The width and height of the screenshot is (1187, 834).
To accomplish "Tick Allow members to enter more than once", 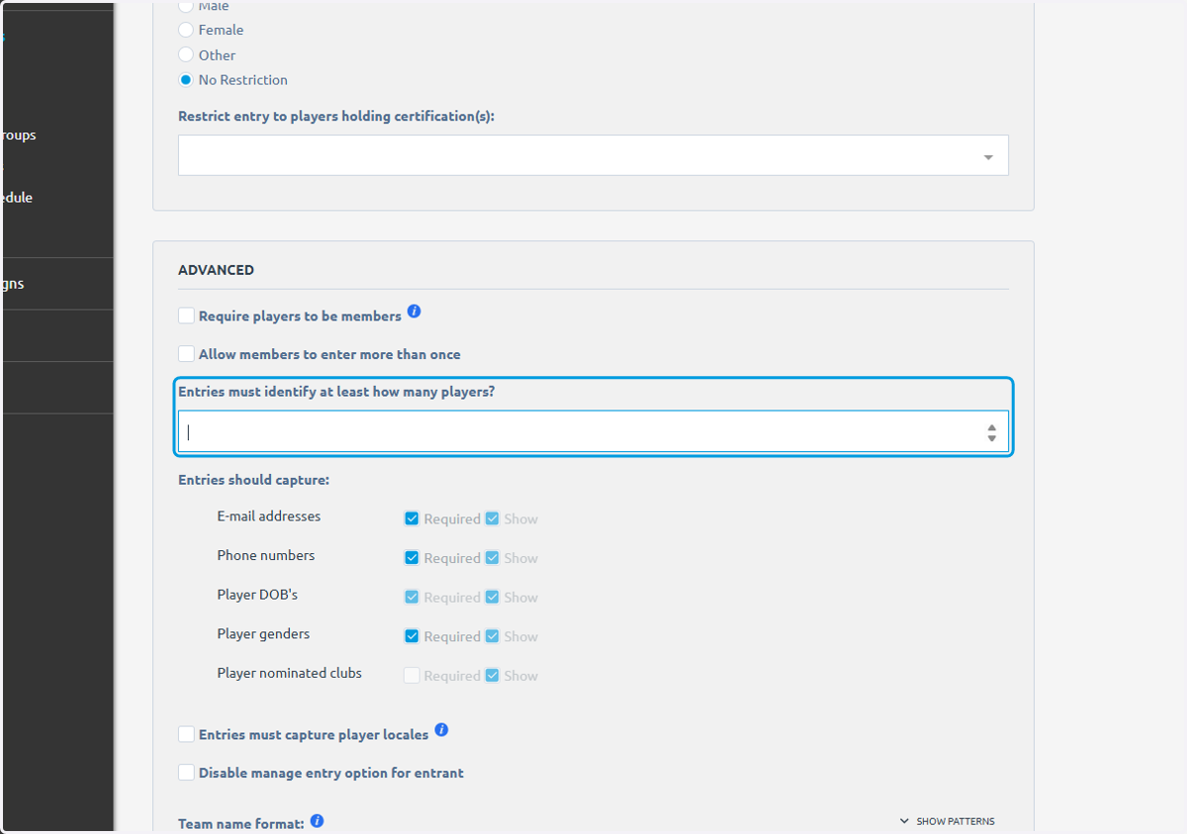I will click(x=186, y=353).
